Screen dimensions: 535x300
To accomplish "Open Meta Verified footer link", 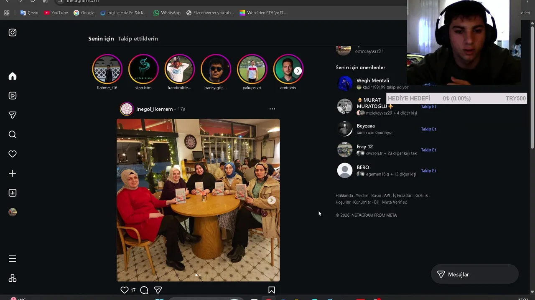I will tap(395, 202).
